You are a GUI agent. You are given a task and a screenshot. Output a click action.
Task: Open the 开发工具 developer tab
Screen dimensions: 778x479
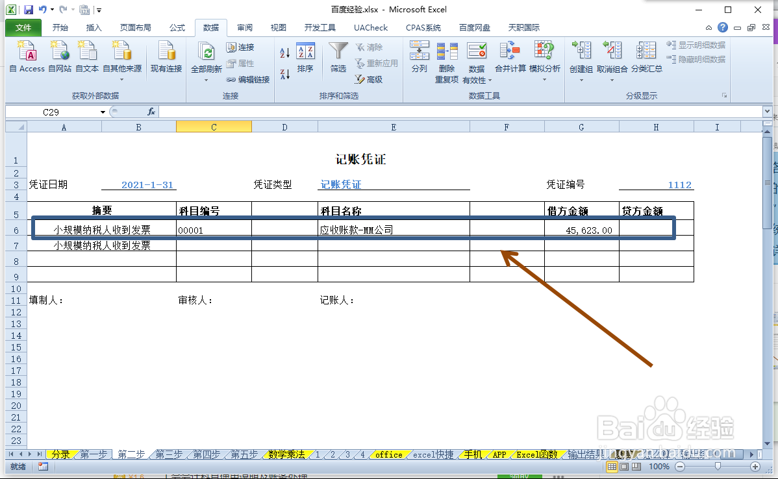click(320, 28)
